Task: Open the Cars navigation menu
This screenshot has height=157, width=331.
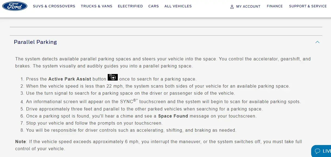Action: tap(154, 6)
